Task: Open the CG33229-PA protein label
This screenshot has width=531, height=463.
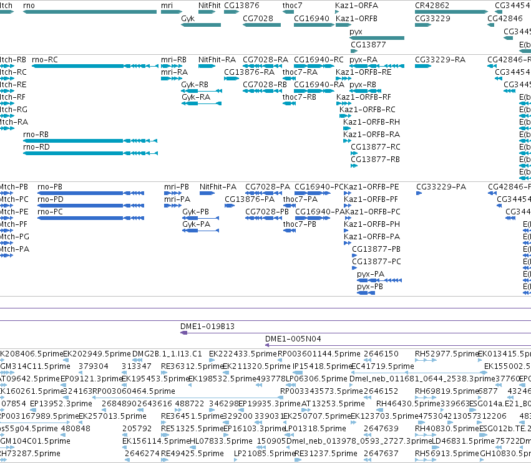Action: pos(441,187)
